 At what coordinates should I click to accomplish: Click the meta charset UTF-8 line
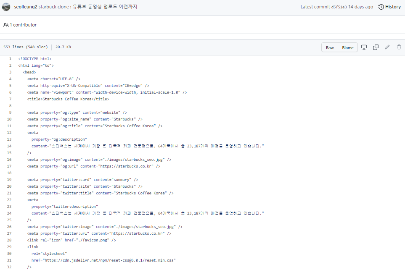(54, 79)
